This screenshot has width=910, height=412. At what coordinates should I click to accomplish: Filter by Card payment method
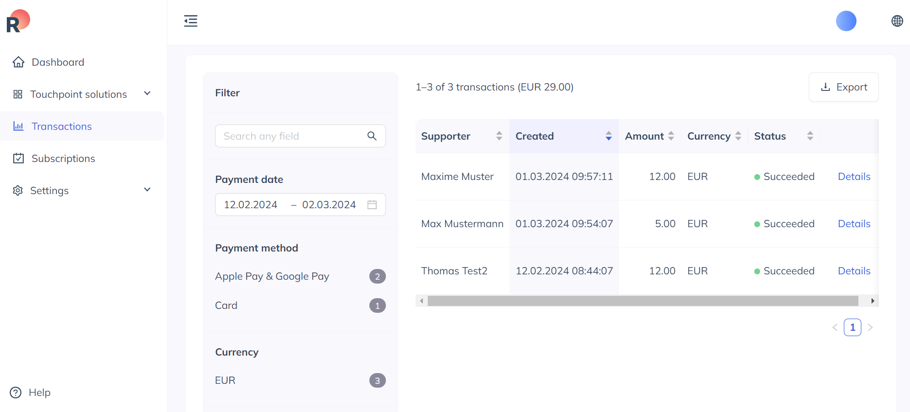click(x=300, y=305)
